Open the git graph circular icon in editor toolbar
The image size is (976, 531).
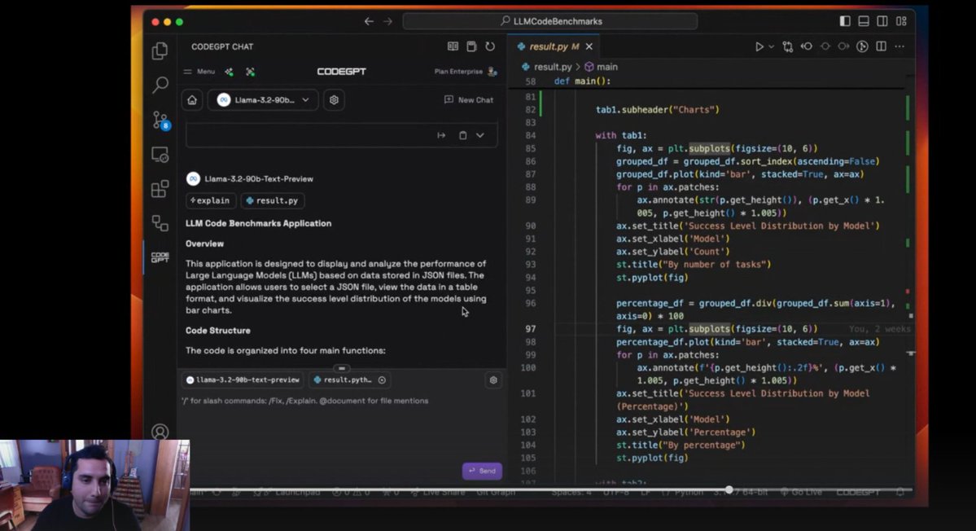(x=862, y=46)
